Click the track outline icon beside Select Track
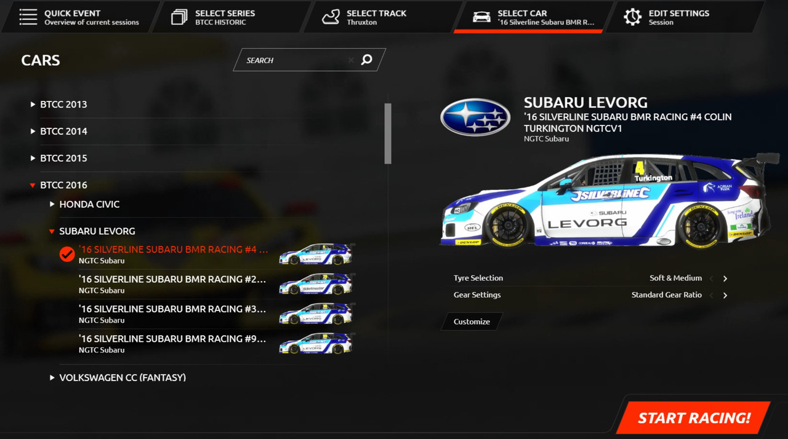This screenshot has height=439, width=788. tap(331, 17)
